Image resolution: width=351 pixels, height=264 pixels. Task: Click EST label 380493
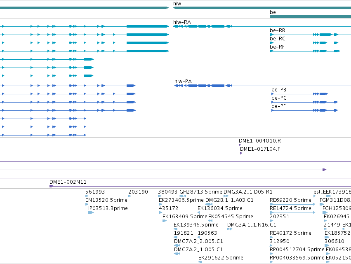click(x=168, y=192)
